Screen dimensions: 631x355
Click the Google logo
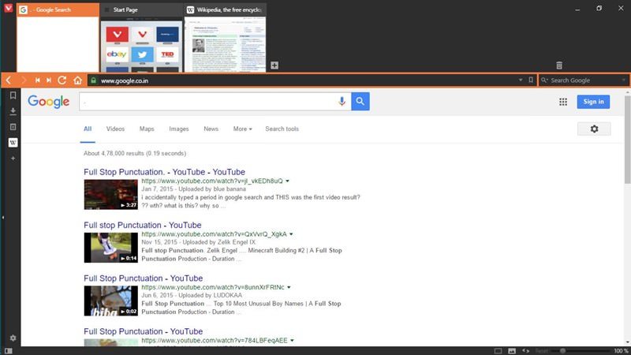[48, 102]
